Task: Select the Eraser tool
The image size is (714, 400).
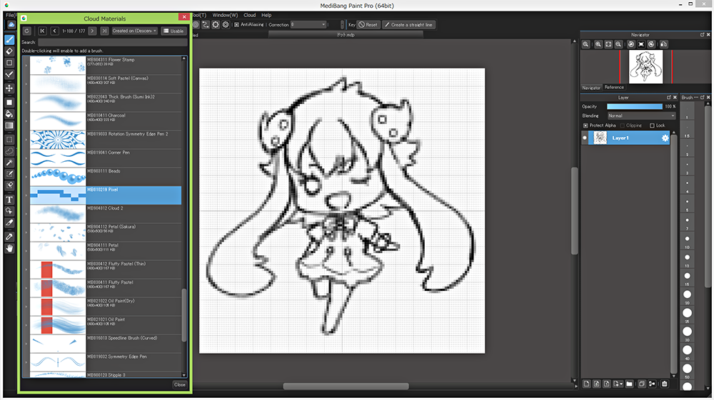Action: [9, 51]
